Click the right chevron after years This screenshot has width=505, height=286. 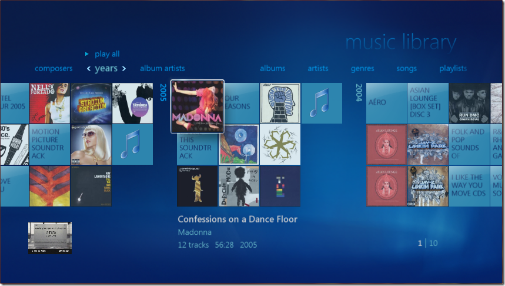124,69
